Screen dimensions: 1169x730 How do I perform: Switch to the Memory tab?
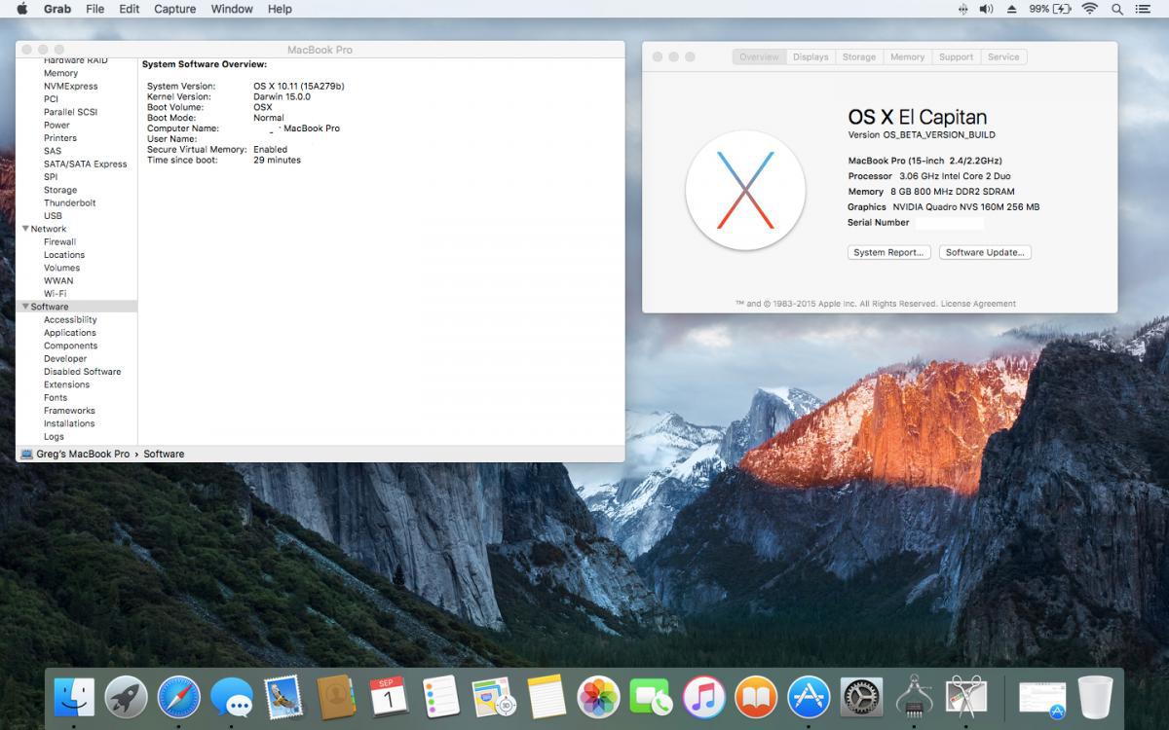coord(907,56)
